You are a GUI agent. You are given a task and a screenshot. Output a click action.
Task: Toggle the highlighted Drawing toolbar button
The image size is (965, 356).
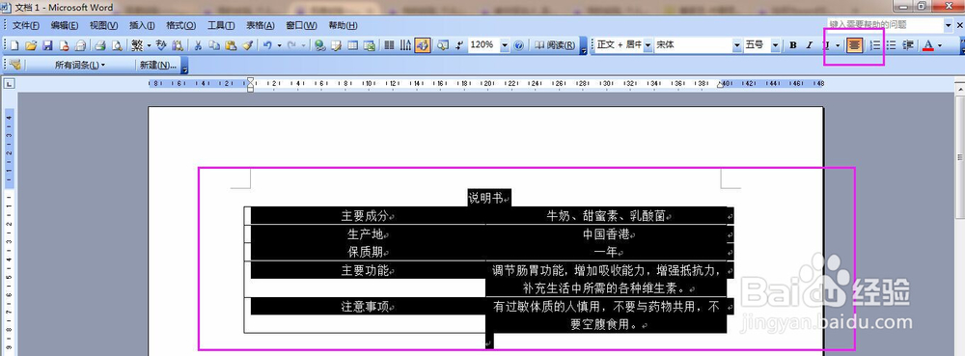click(x=423, y=45)
